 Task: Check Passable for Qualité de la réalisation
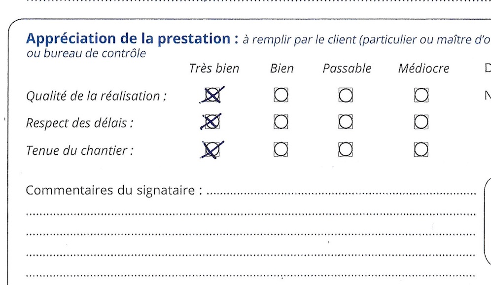(346, 95)
